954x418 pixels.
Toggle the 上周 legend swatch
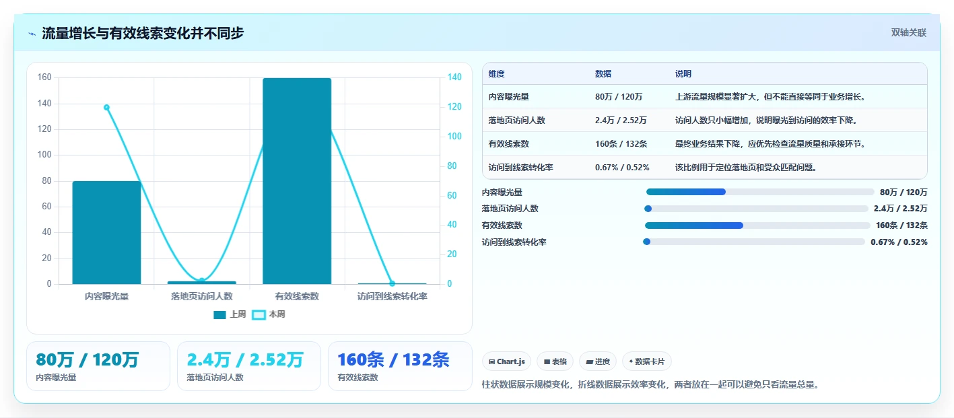[x=219, y=314]
